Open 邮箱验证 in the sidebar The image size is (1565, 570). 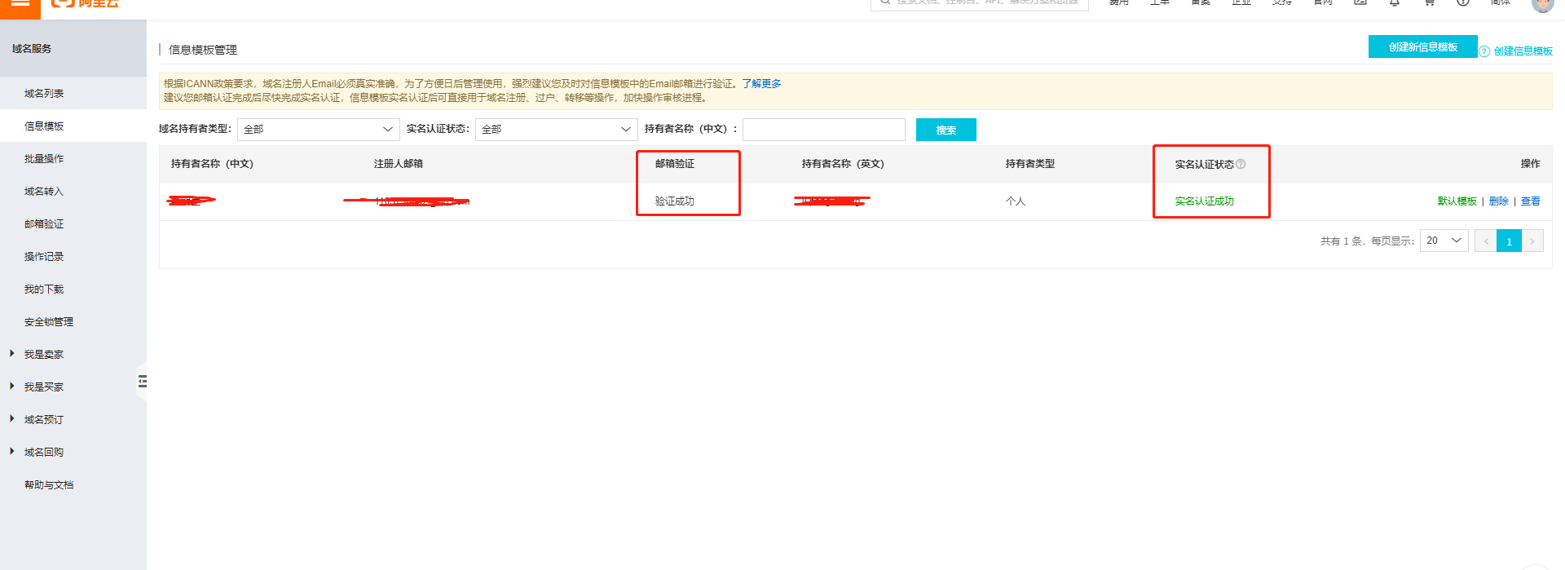[x=44, y=223]
